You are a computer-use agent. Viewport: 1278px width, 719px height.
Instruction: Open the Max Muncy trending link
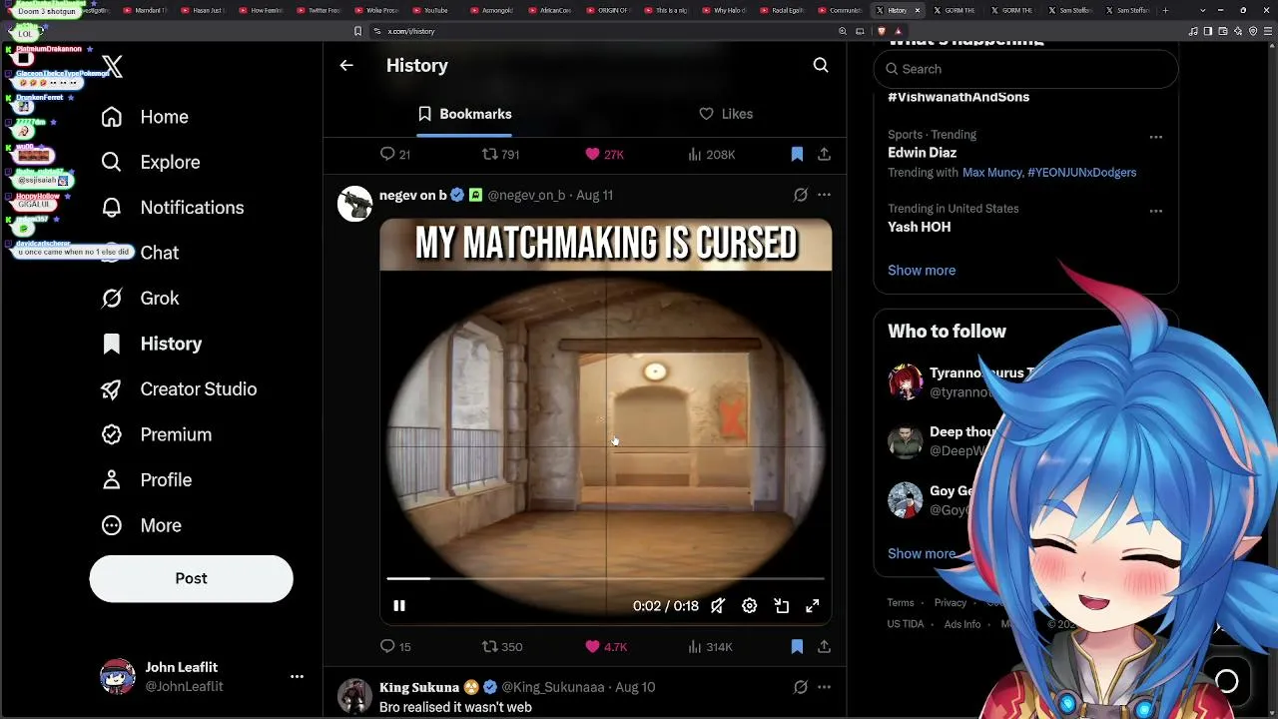pos(991,173)
